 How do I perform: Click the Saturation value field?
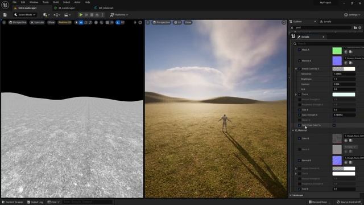click(x=344, y=74)
